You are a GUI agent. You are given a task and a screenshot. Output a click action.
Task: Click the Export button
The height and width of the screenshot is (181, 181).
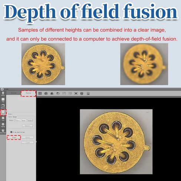tap(27, 126)
